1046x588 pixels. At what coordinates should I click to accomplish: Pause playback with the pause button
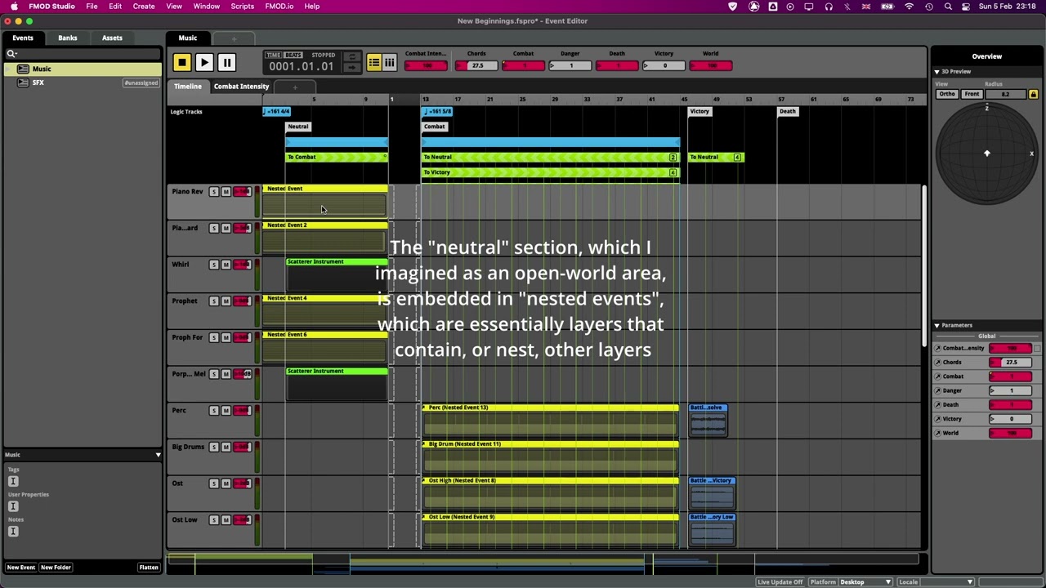pos(226,62)
